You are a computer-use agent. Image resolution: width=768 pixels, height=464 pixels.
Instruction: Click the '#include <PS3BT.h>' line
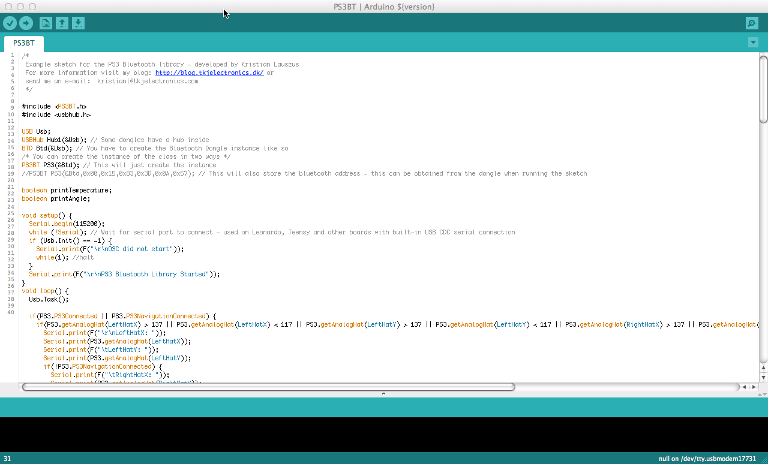pos(55,106)
